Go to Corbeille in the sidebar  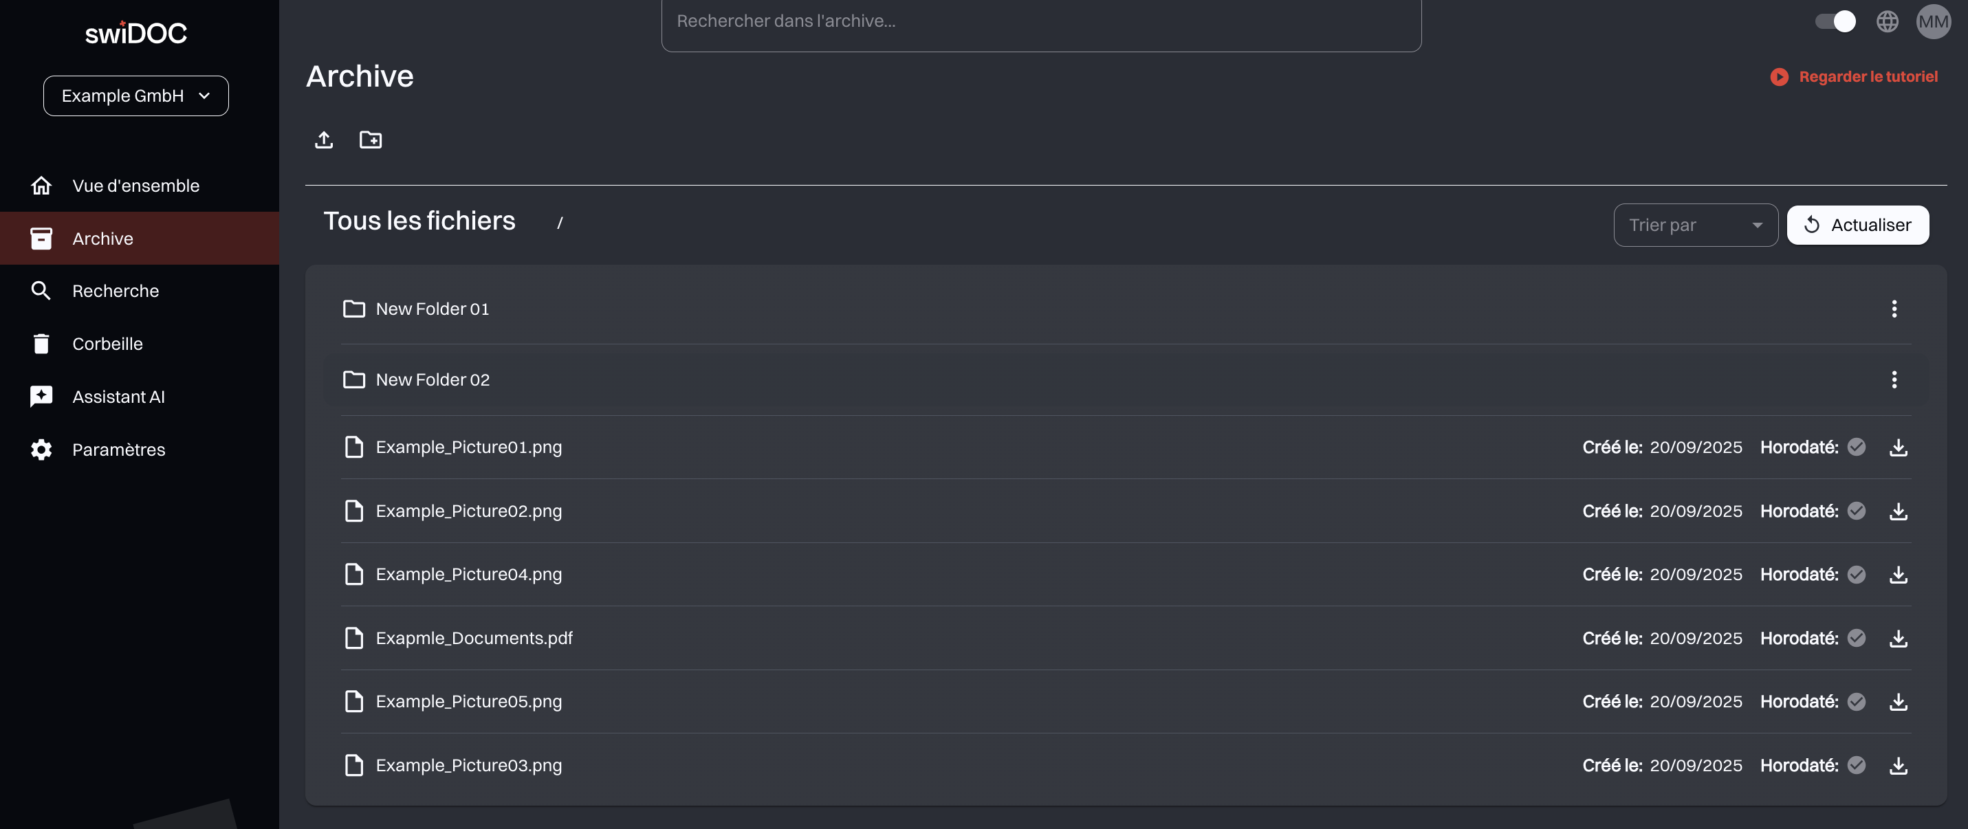click(x=107, y=344)
